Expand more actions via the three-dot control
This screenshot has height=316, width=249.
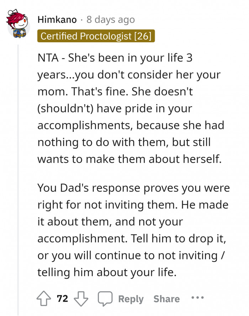(197, 299)
